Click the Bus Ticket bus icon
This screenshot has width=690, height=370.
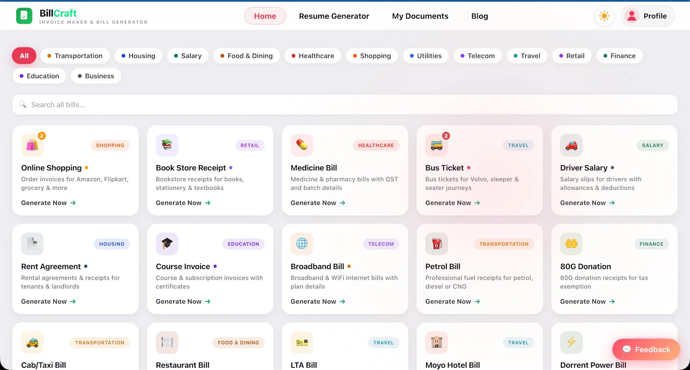[x=436, y=145]
